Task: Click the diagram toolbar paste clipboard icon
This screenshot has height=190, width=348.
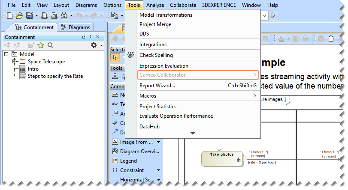Action: tap(331, 39)
